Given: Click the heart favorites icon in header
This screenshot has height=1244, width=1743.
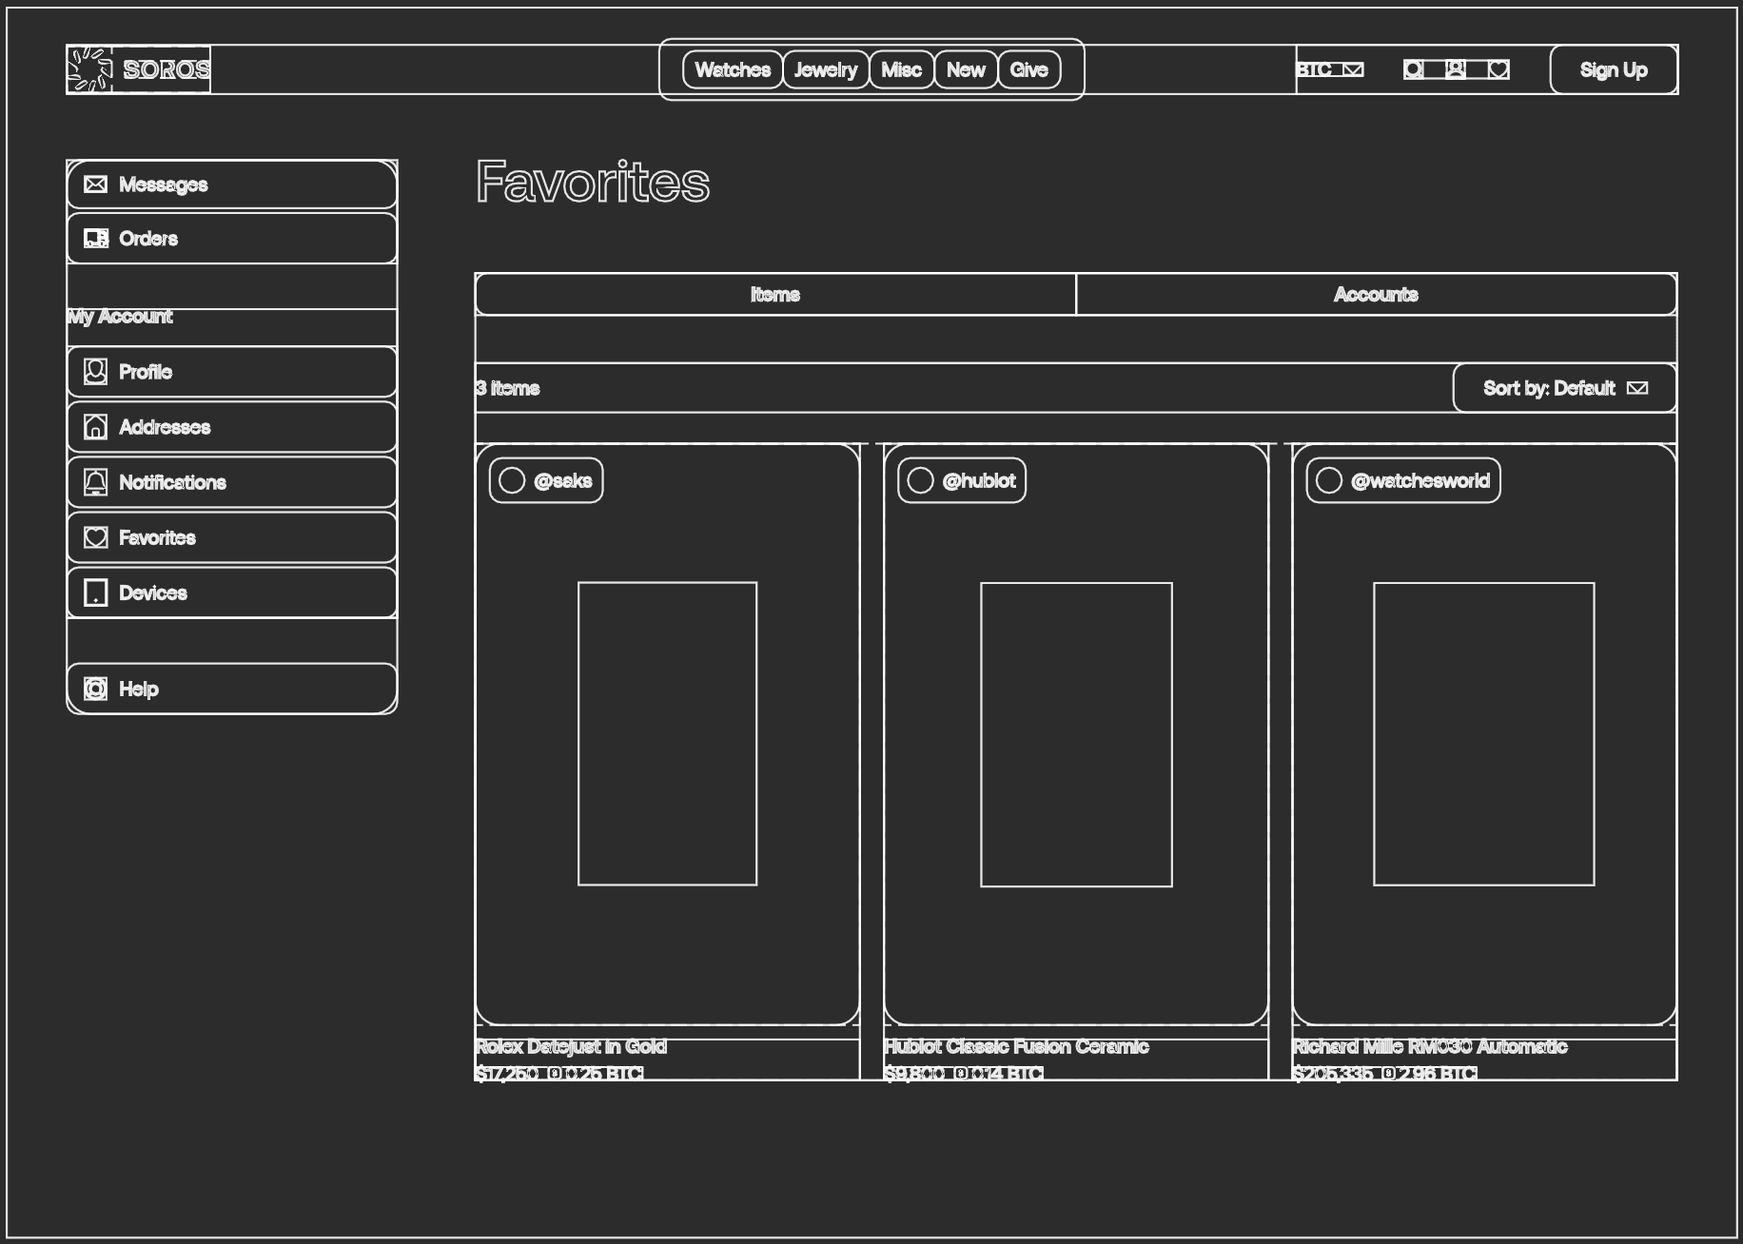Looking at the screenshot, I should [1498, 69].
